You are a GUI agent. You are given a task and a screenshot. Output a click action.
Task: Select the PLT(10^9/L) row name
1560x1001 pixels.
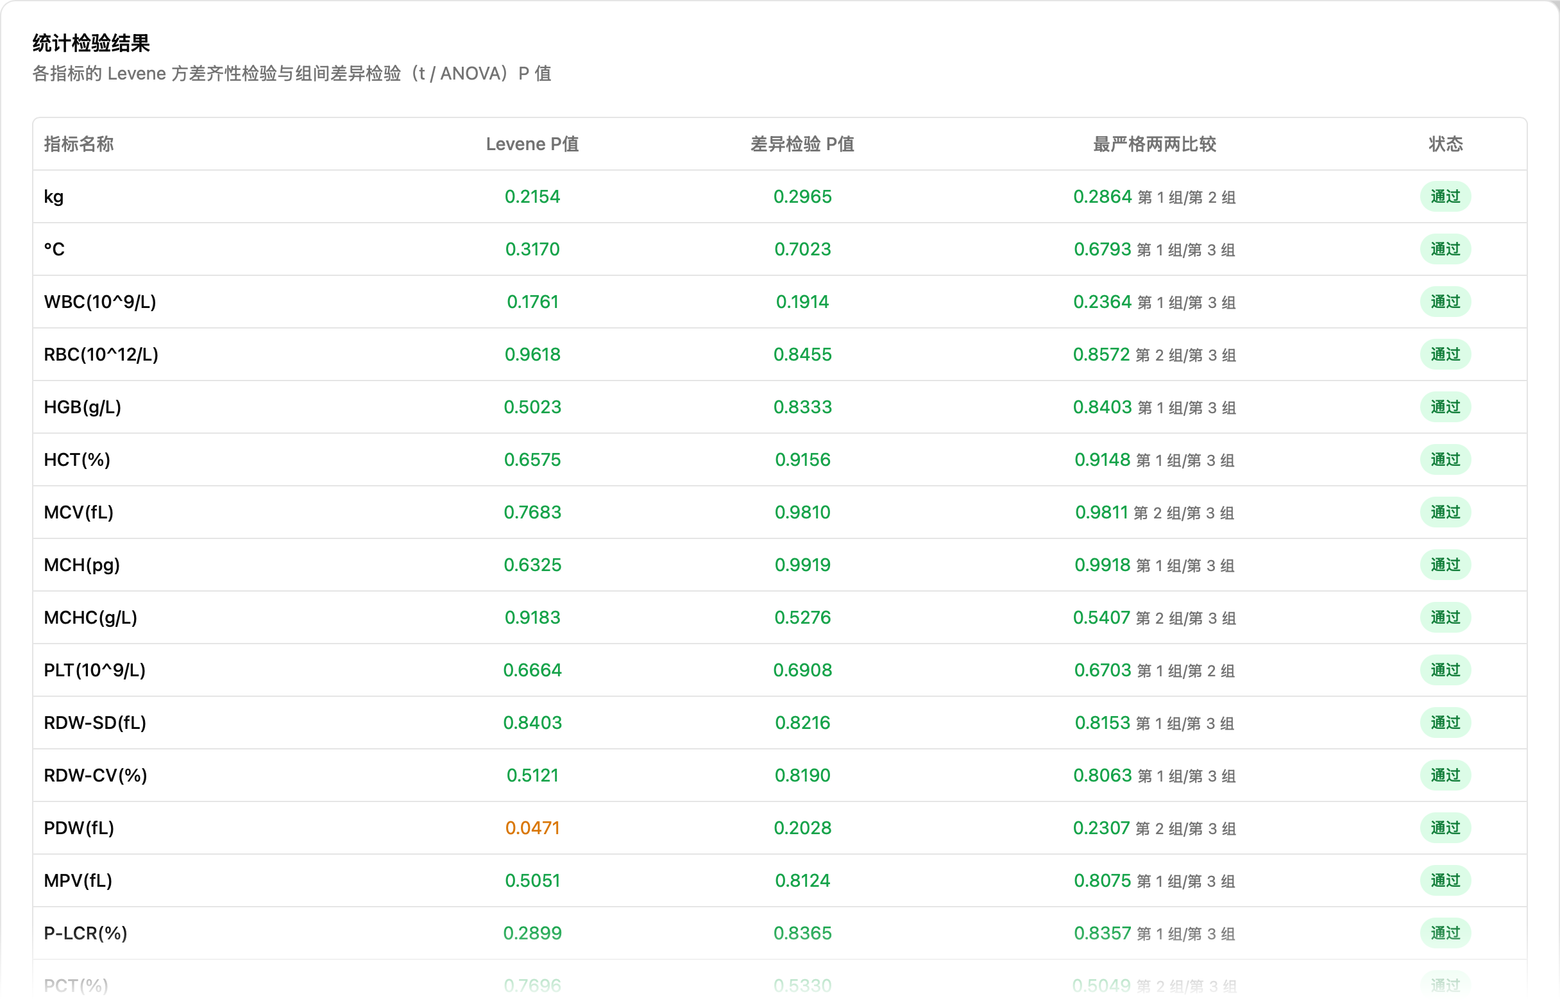pyautogui.click(x=95, y=670)
